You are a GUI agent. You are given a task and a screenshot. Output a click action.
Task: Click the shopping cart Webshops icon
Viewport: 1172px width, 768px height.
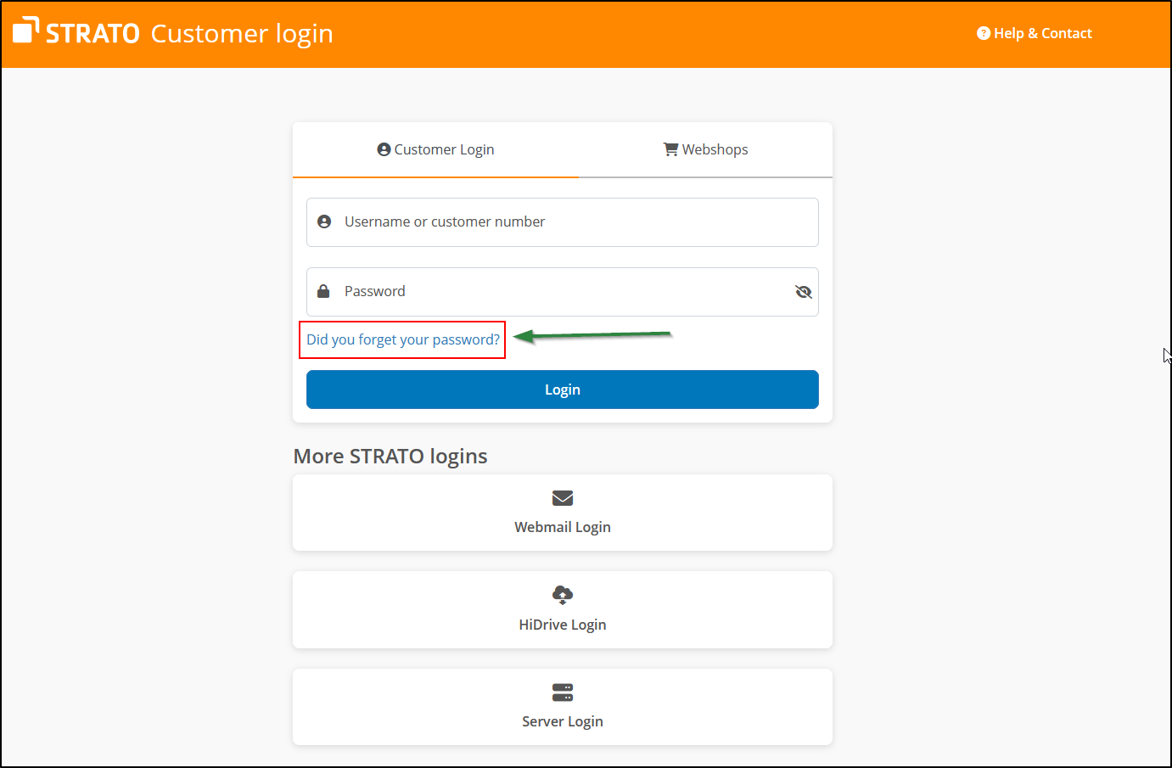coord(670,149)
